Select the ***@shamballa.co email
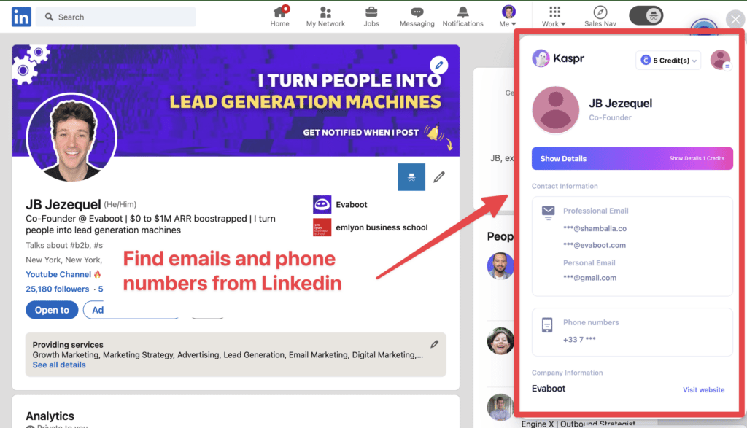This screenshot has height=428, width=747. pyautogui.click(x=595, y=228)
